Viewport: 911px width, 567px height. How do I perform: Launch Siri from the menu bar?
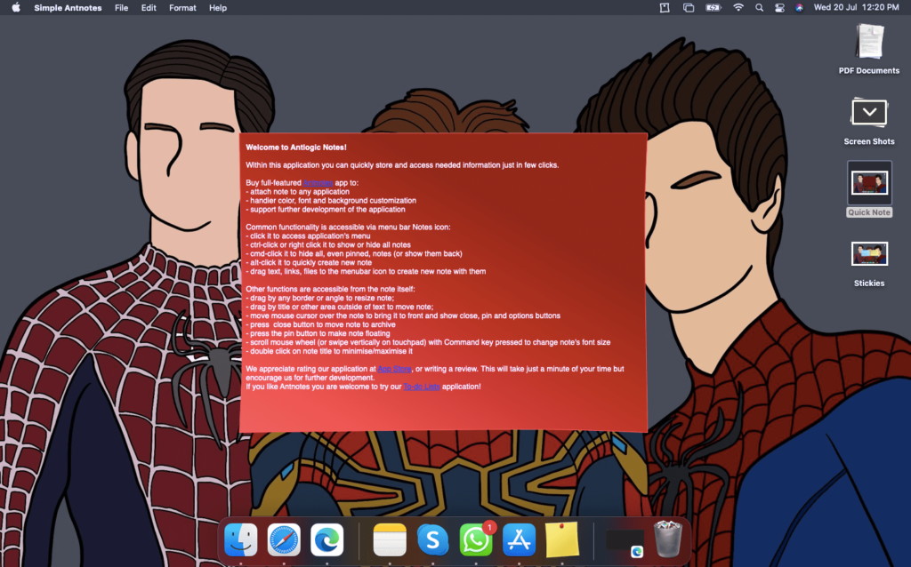point(799,8)
